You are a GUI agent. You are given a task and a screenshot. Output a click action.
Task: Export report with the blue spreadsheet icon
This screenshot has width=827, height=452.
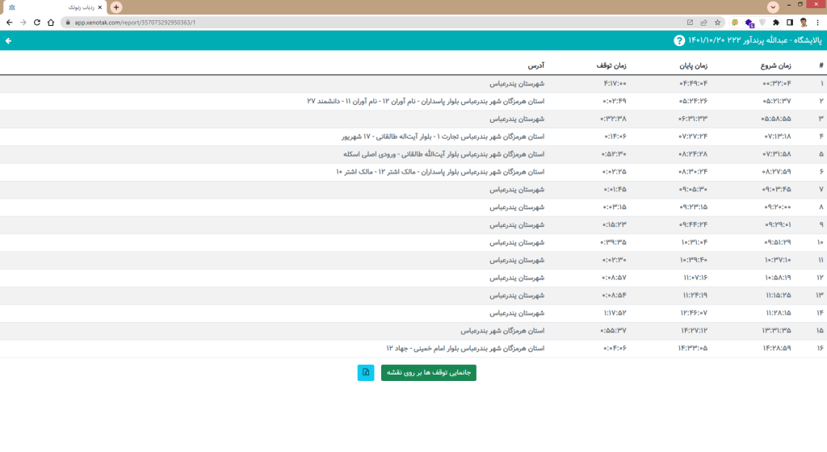366,372
